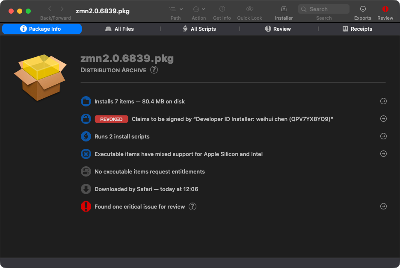
Task: Open the Path dropdown menu
Action: tap(175, 9)
